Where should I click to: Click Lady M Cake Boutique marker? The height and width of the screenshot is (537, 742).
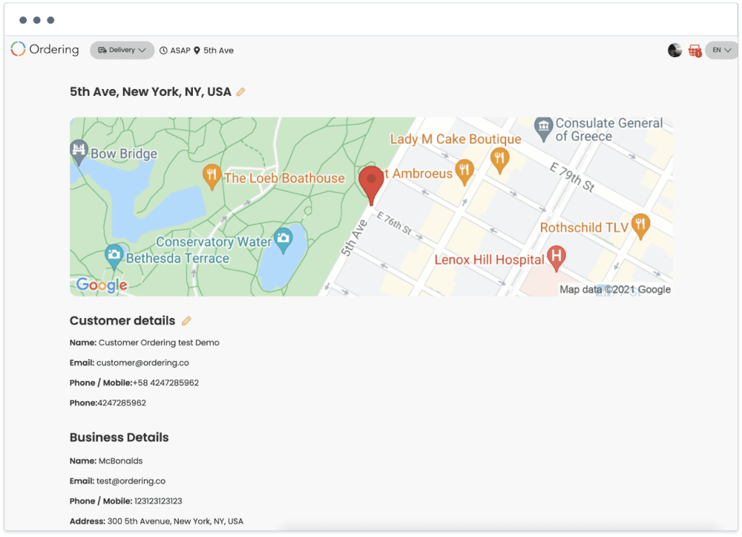click(499, 160)
